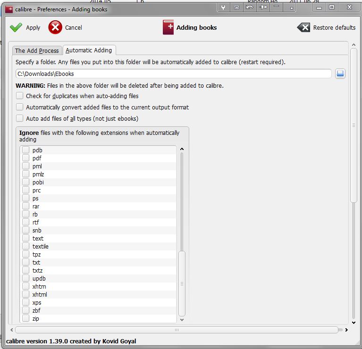Select the tpz row in extension list
This screenshot has width=362, height=349.
pyautogui.click(x=98, y=254)
